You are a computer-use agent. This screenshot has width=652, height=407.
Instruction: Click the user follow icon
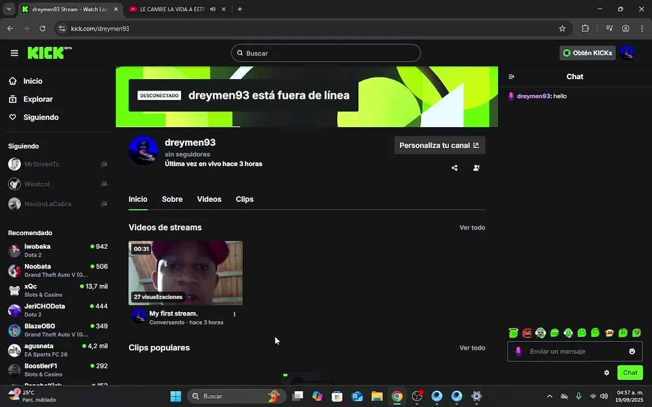[x=477, y=168]
